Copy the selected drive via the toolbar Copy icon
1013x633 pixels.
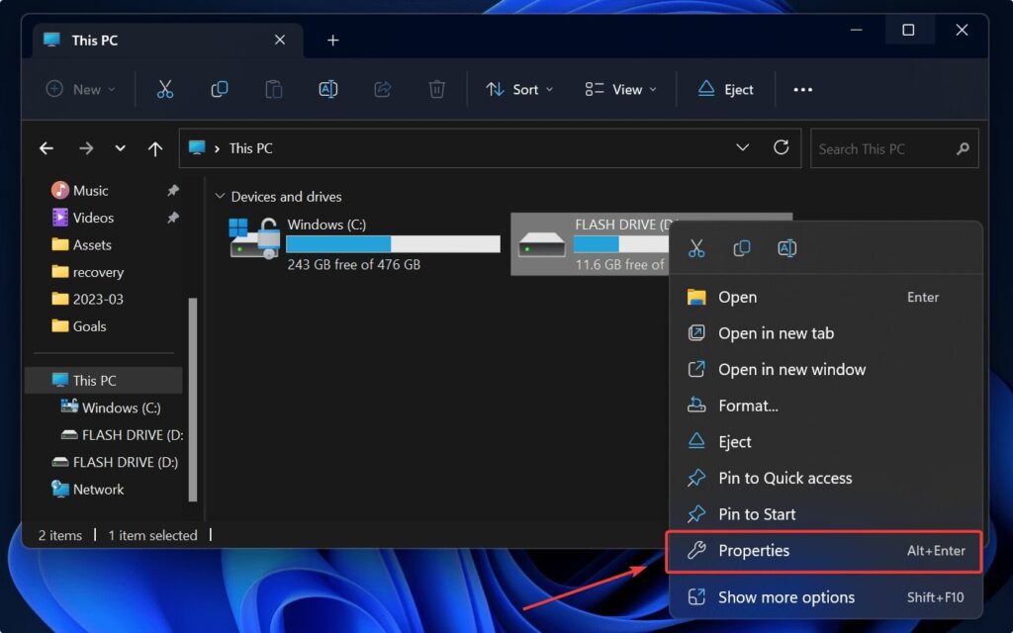219,89
